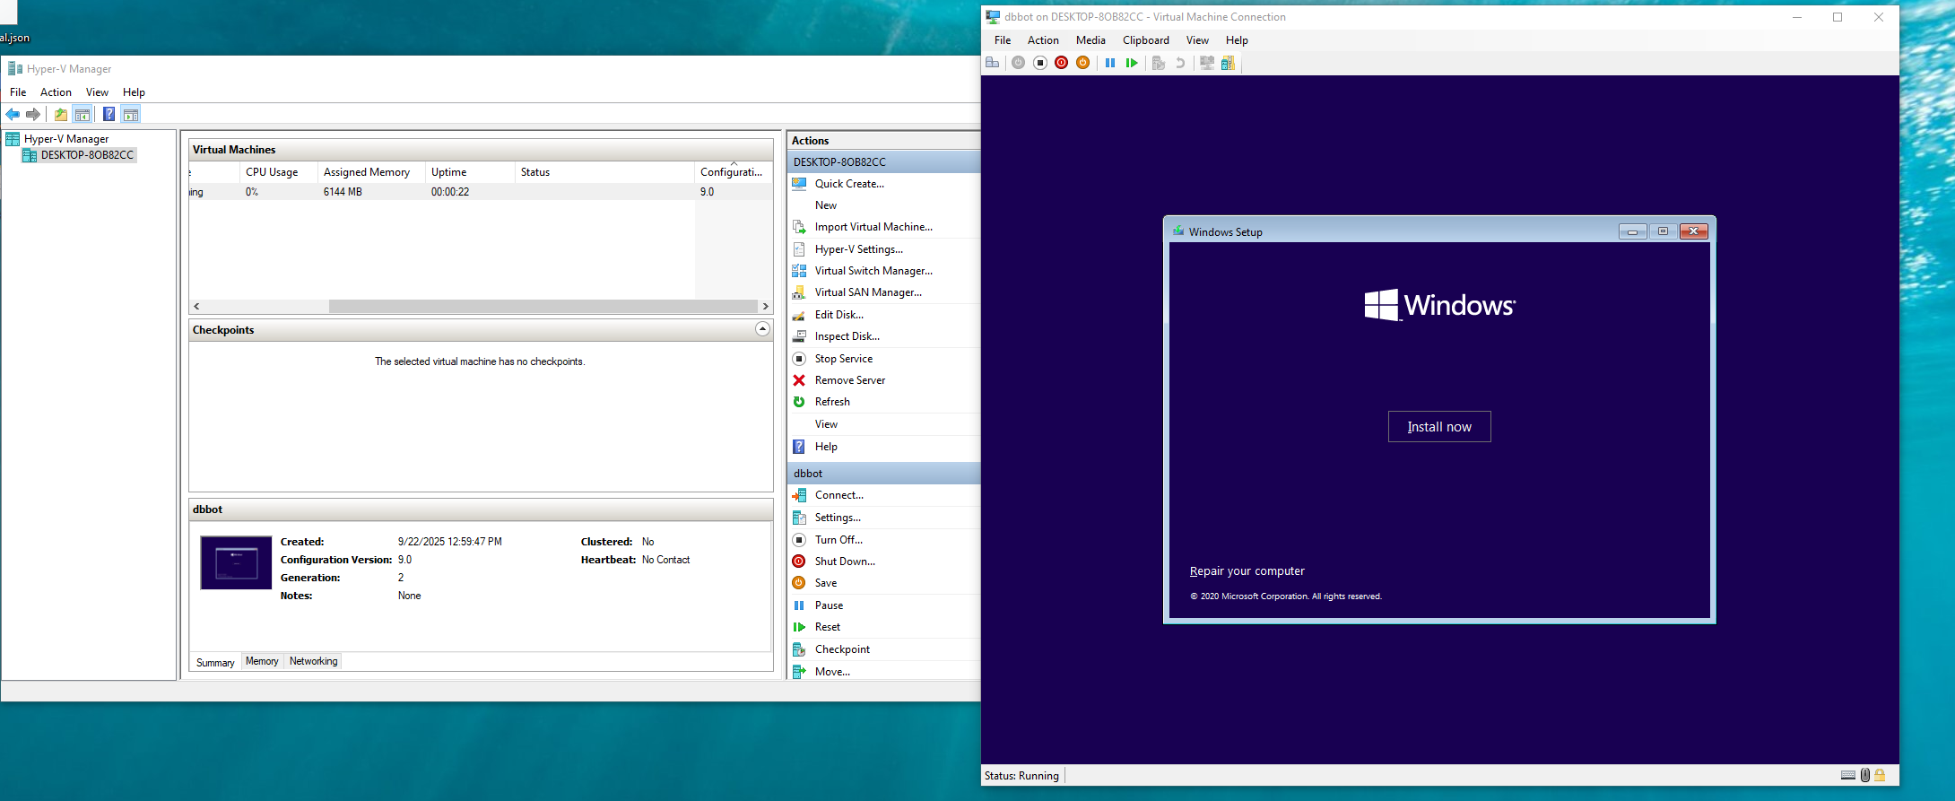
Task: Open View menu in Hyper-V Manager
Action: [97, 92]
